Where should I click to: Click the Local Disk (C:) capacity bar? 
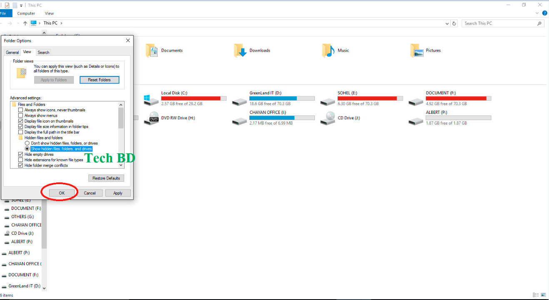pyautogui.click(x=194, y=98)
